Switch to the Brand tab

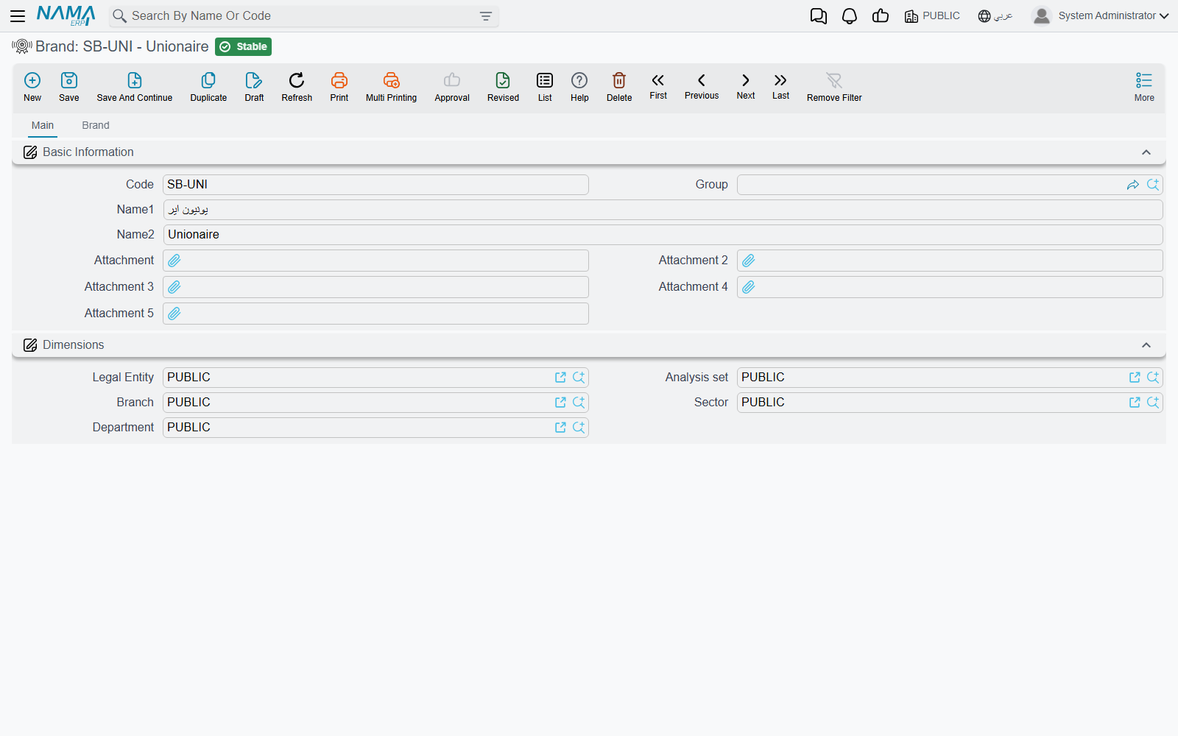pyautogui.click(x=96, y=125)
